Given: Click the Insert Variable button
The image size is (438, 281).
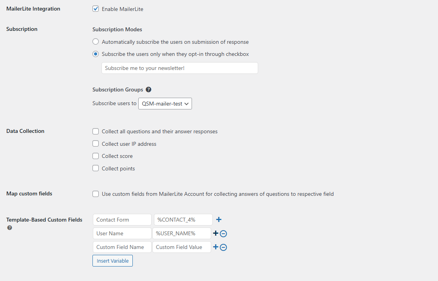Looking at the screenshot, I should pos(112,261).
